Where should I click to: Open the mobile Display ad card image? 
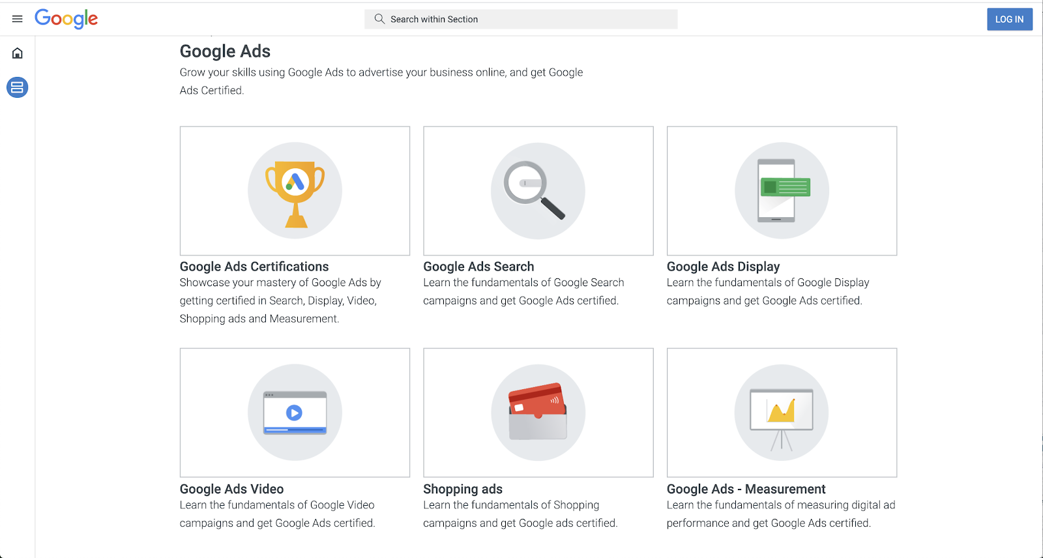782,191
